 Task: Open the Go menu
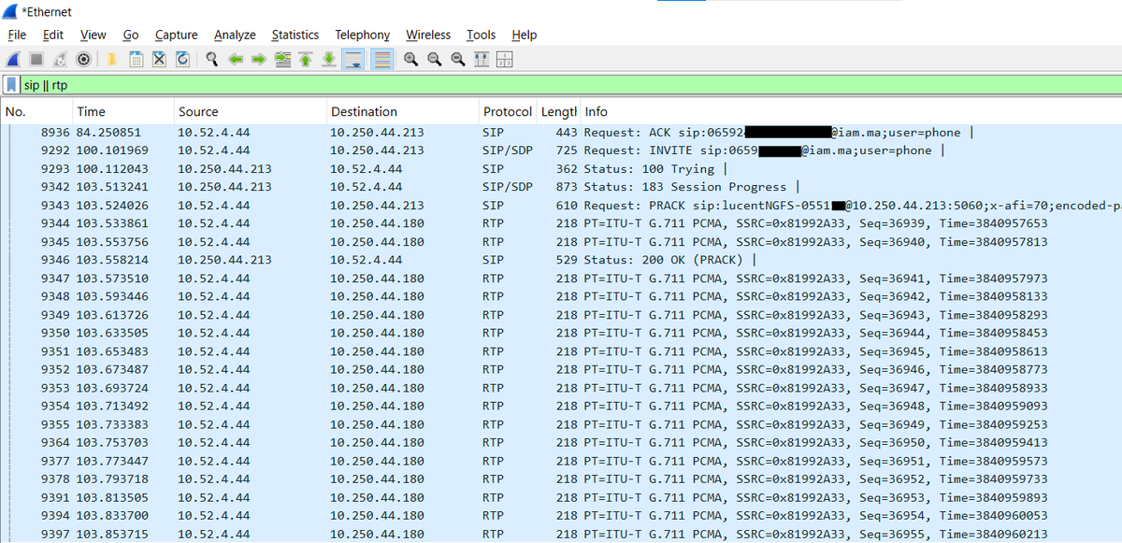(131, 35)
